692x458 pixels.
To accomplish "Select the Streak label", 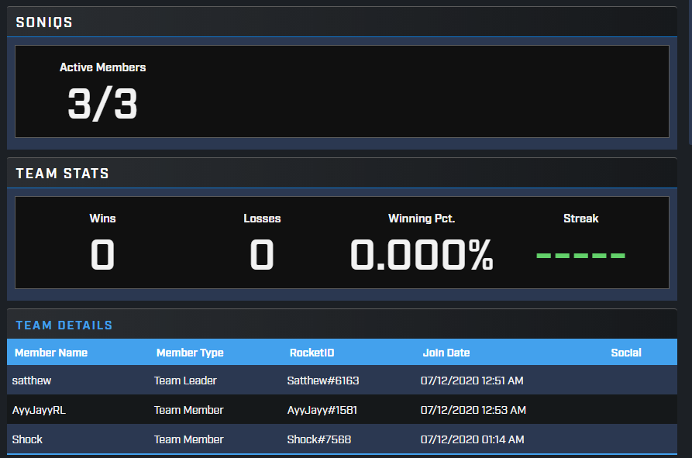I will point(580,219).
